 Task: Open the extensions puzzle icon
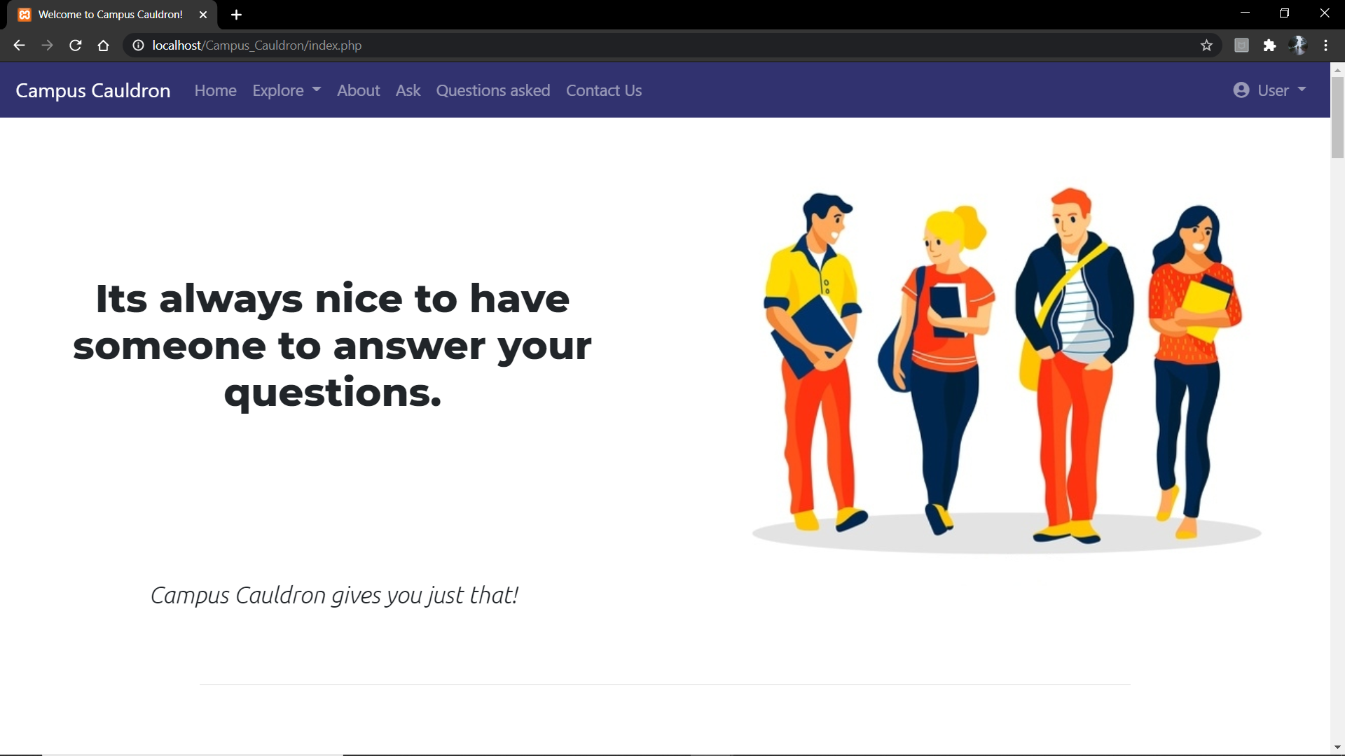click(x=1269, y=45)
